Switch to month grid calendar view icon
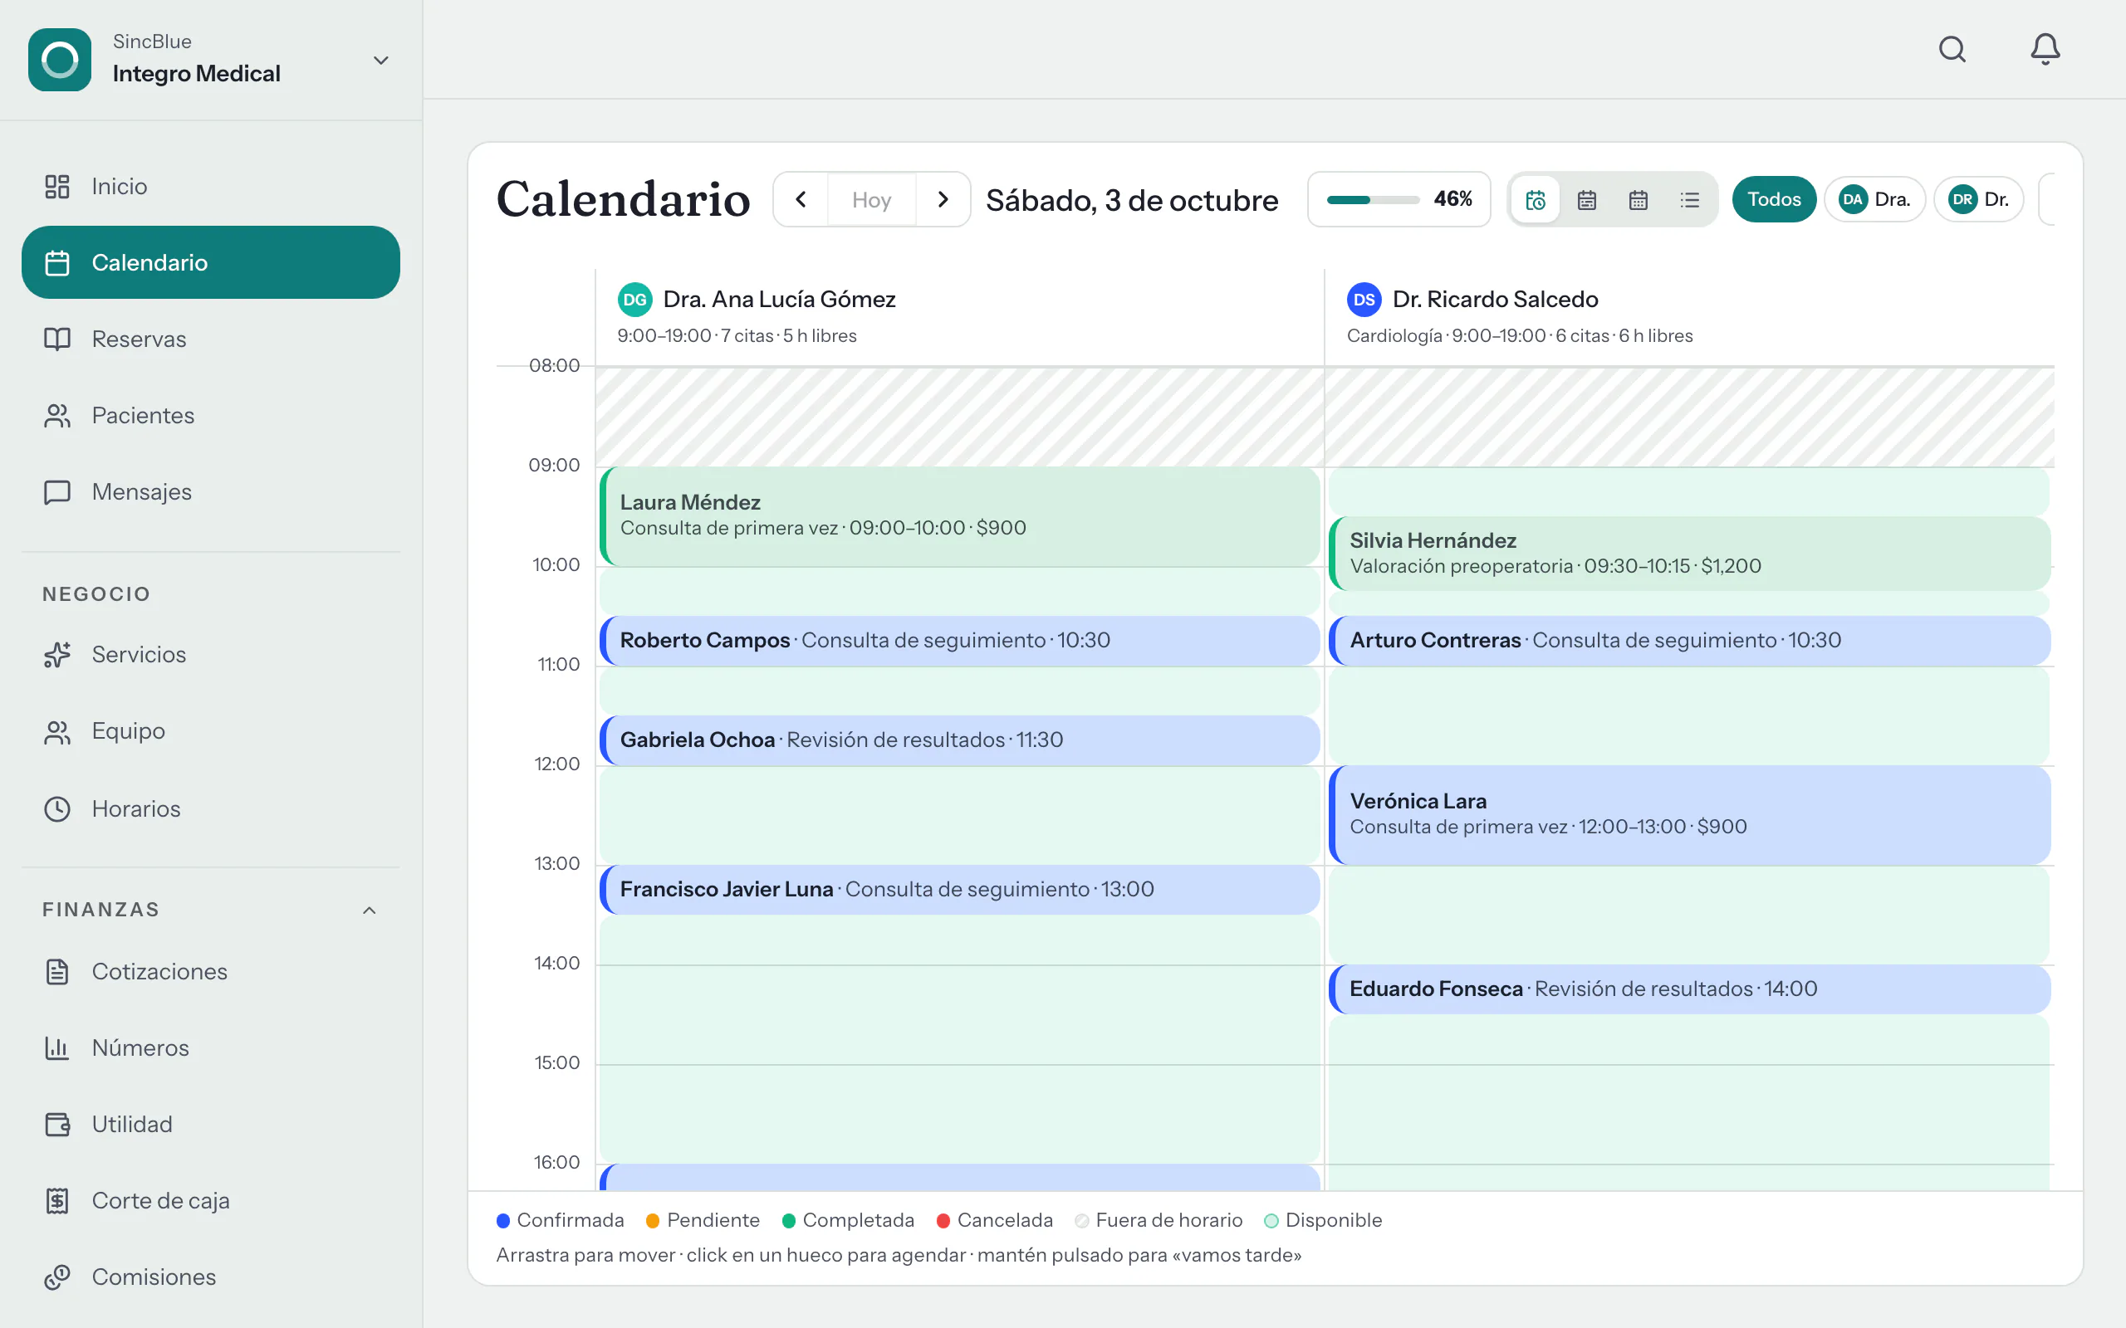Viewport: 2126px width, 1328px height. [1639, 200]
